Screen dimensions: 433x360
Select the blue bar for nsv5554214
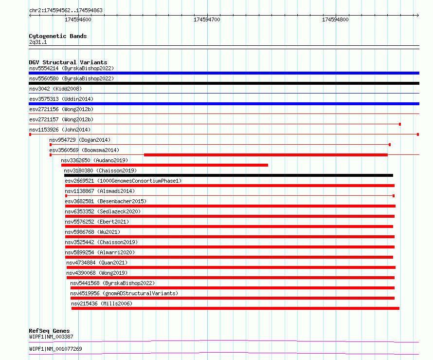pos(224,73)
